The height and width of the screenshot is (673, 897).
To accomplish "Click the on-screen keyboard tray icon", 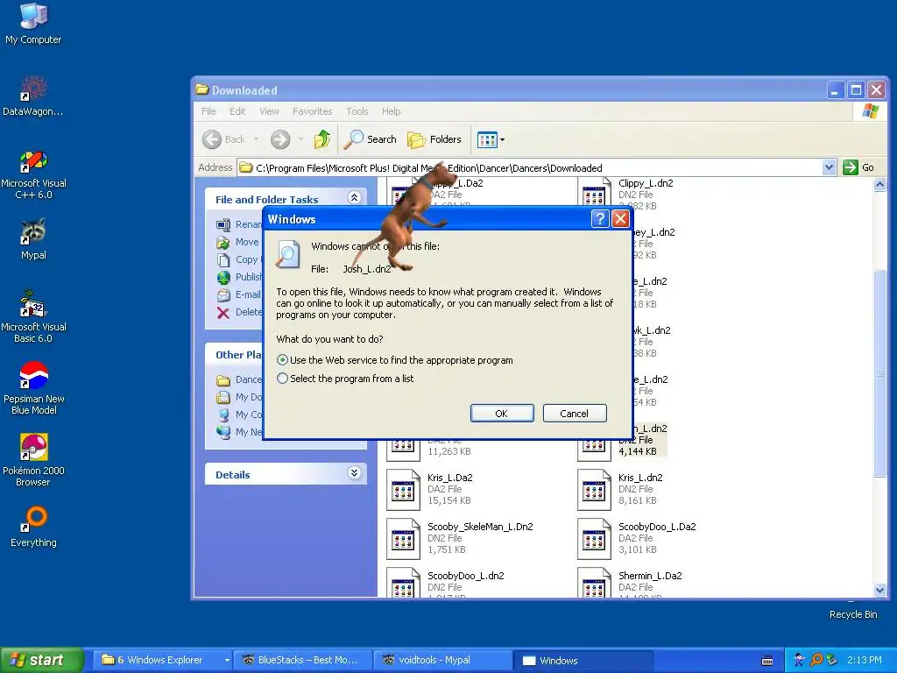I will point(767,661).
